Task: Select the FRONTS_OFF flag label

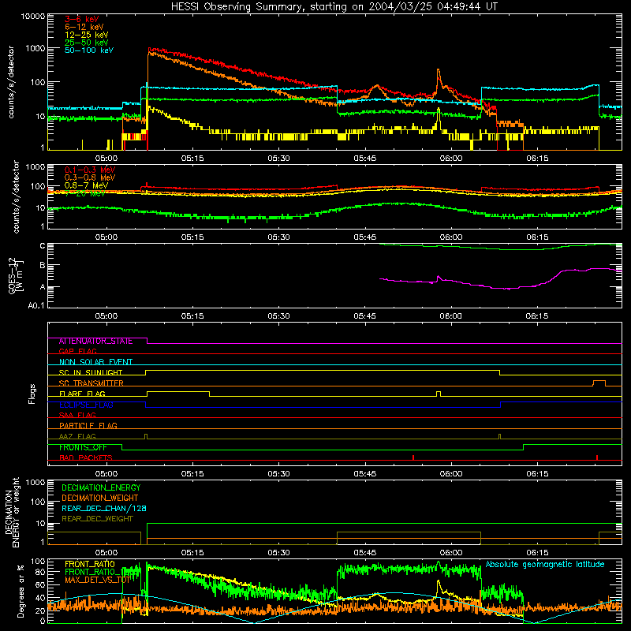Action: (83, 447)
